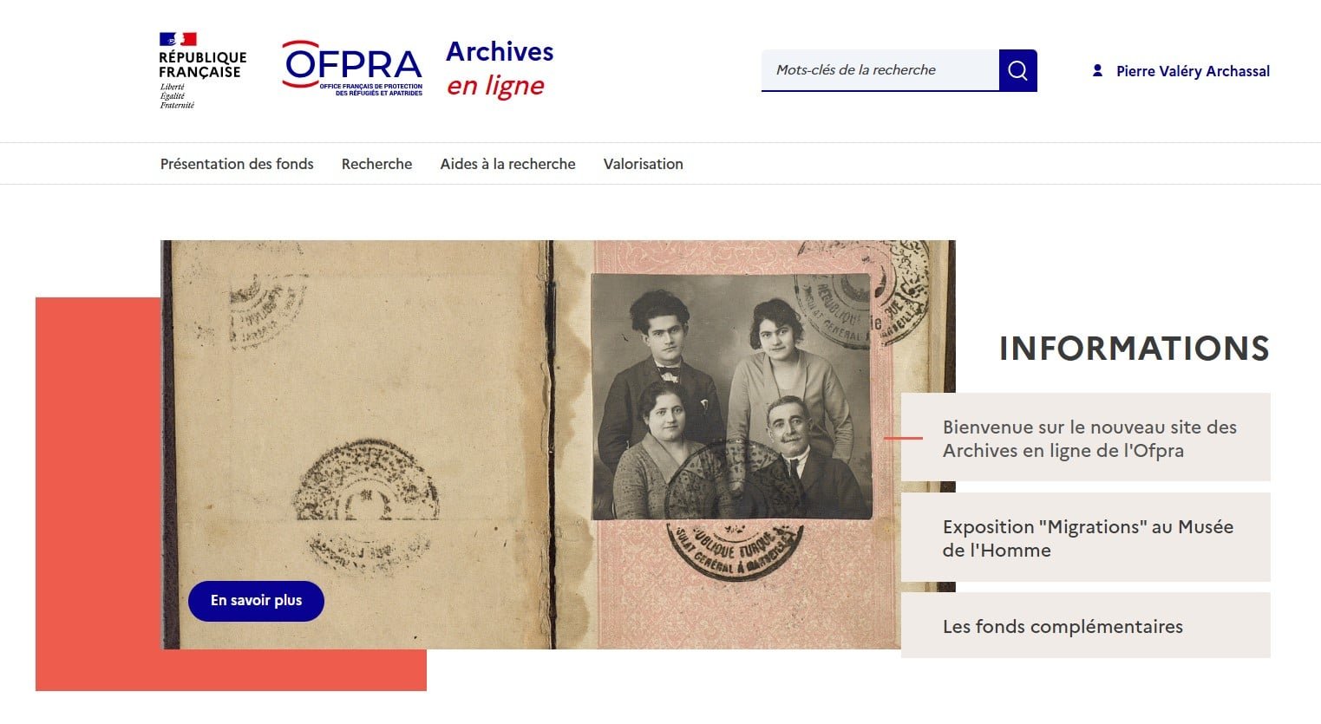The width and height of the screenshot is (1321, 724).
Task: Open Pierre Valéry Archassal account link
Action: tap(1193, 71)
